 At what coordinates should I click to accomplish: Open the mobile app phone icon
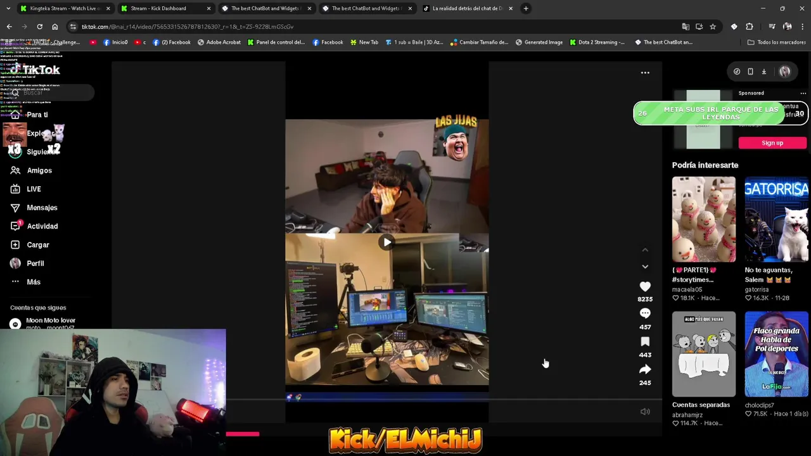(750, 72)
